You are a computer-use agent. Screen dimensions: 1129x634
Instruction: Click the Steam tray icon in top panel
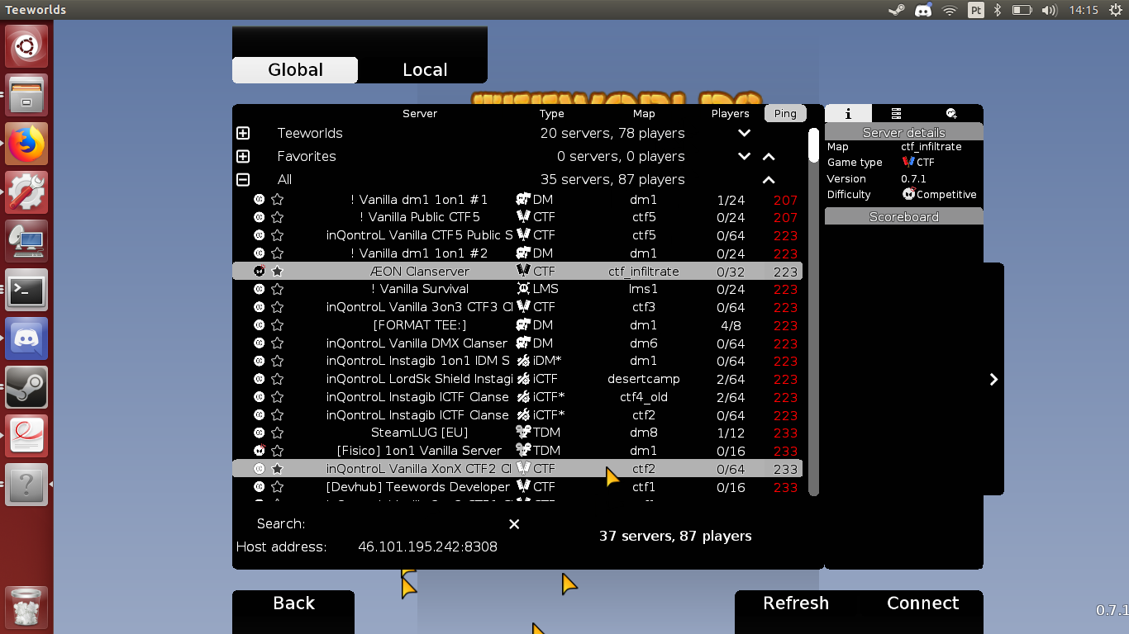pyautogui.click(x=896, y=10)
